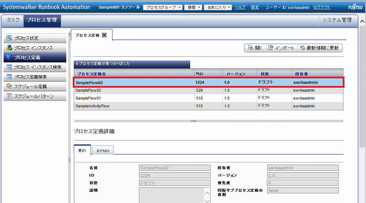
Task: Click the スケジュールパターン calendar icon
Action: (x=9, y=96)
